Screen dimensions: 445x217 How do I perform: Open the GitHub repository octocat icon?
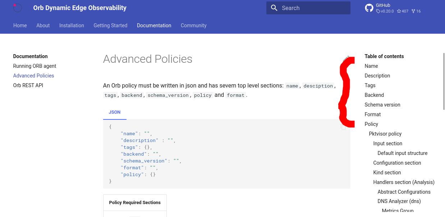point(369,8)
